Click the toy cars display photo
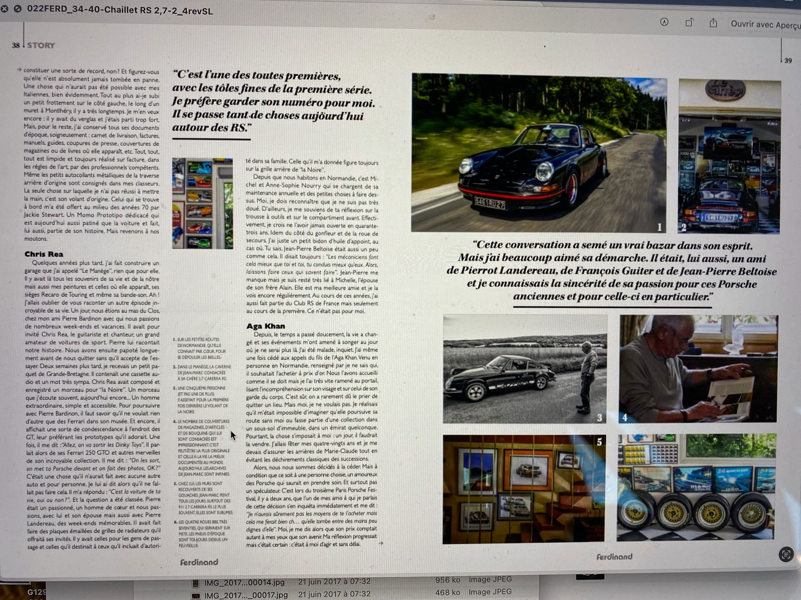 (x=202, y=203)
